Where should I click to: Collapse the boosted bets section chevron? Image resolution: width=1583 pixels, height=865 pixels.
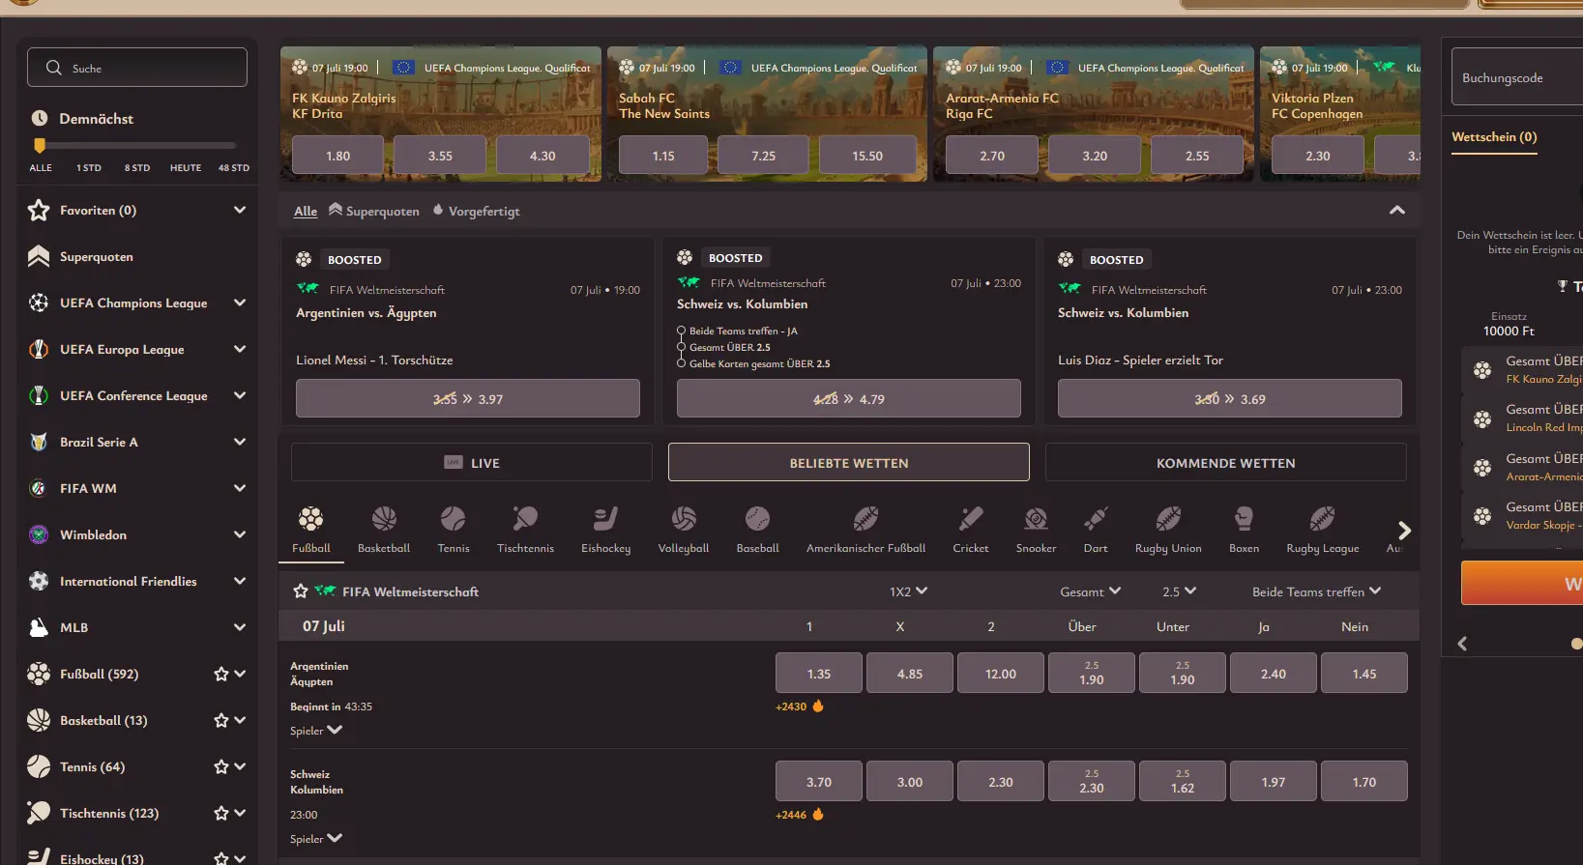click(1397, 210)
